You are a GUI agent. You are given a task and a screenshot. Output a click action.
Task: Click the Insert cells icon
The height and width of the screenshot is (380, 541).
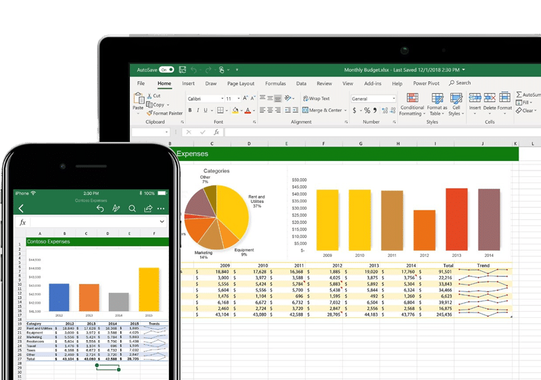pyautogui.click(x=475, y=98)
